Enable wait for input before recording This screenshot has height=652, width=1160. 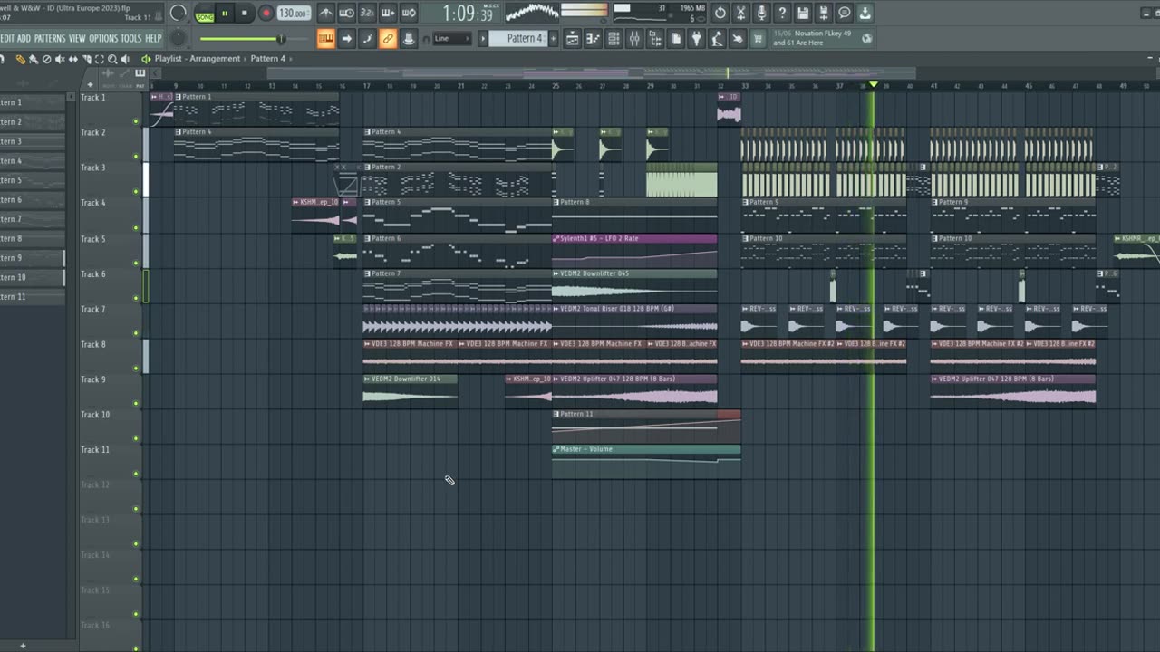tap(346, 13)
